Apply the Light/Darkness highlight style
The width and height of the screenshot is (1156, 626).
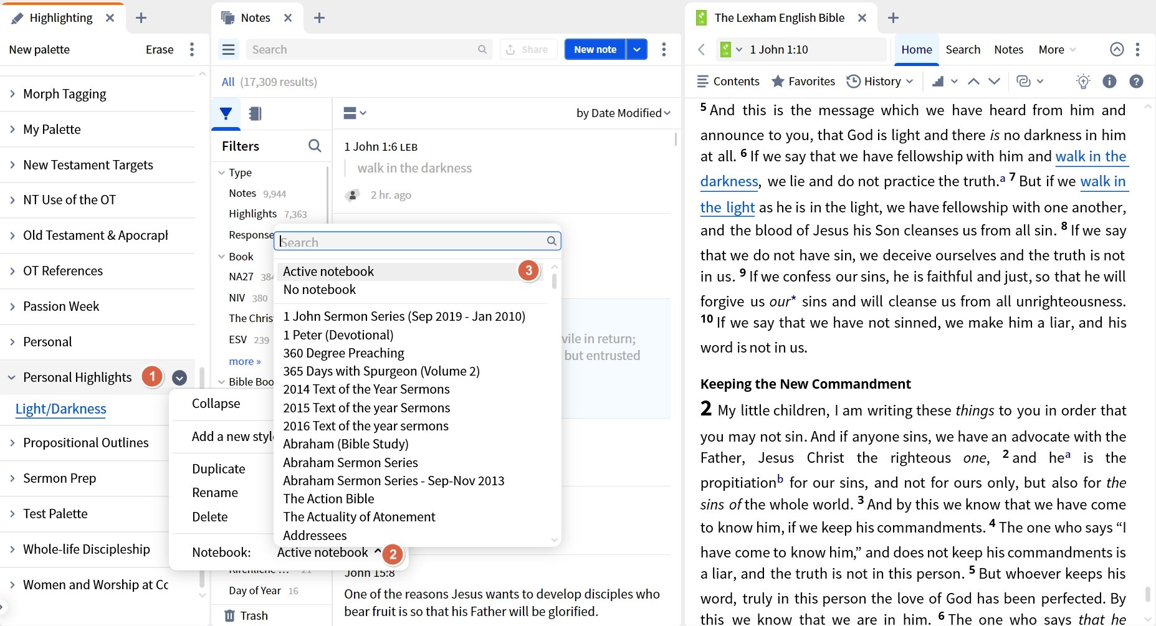click(60, 409)
